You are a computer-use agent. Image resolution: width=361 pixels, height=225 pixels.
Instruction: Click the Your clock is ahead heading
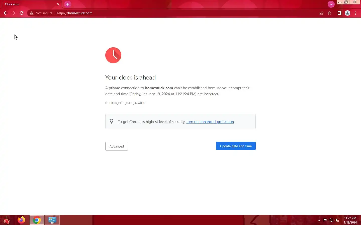tap(130, 77)
